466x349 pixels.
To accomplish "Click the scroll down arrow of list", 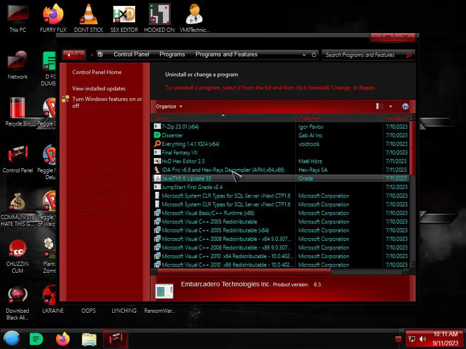I will click(412, 264).
